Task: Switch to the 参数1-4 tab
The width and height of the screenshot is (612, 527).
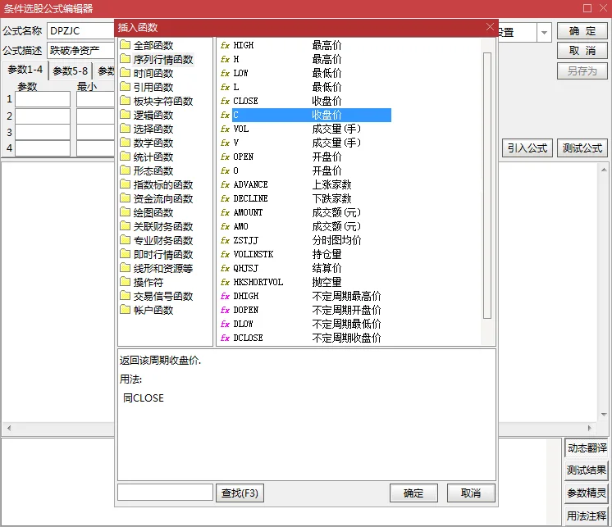Action: point(25,70)
